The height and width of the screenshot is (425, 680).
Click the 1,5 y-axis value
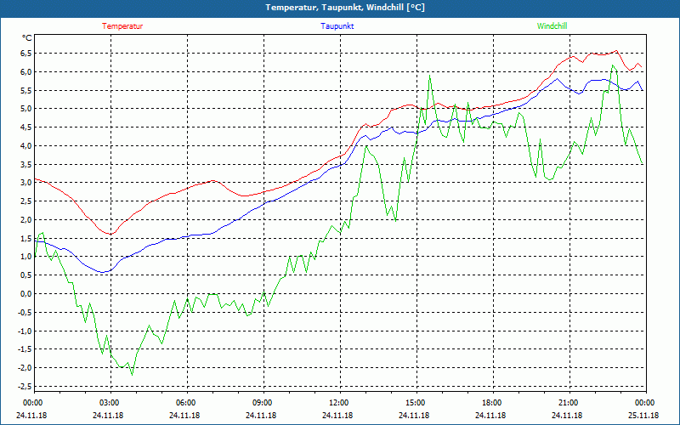(26, 238)
